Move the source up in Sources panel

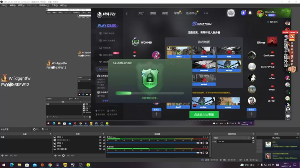[x=68, y=156]
